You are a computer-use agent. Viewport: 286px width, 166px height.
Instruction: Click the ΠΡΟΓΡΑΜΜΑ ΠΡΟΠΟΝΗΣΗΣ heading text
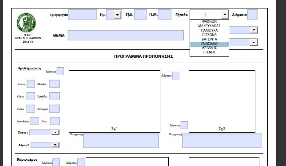pyautogui.click(x=143, y=57)
